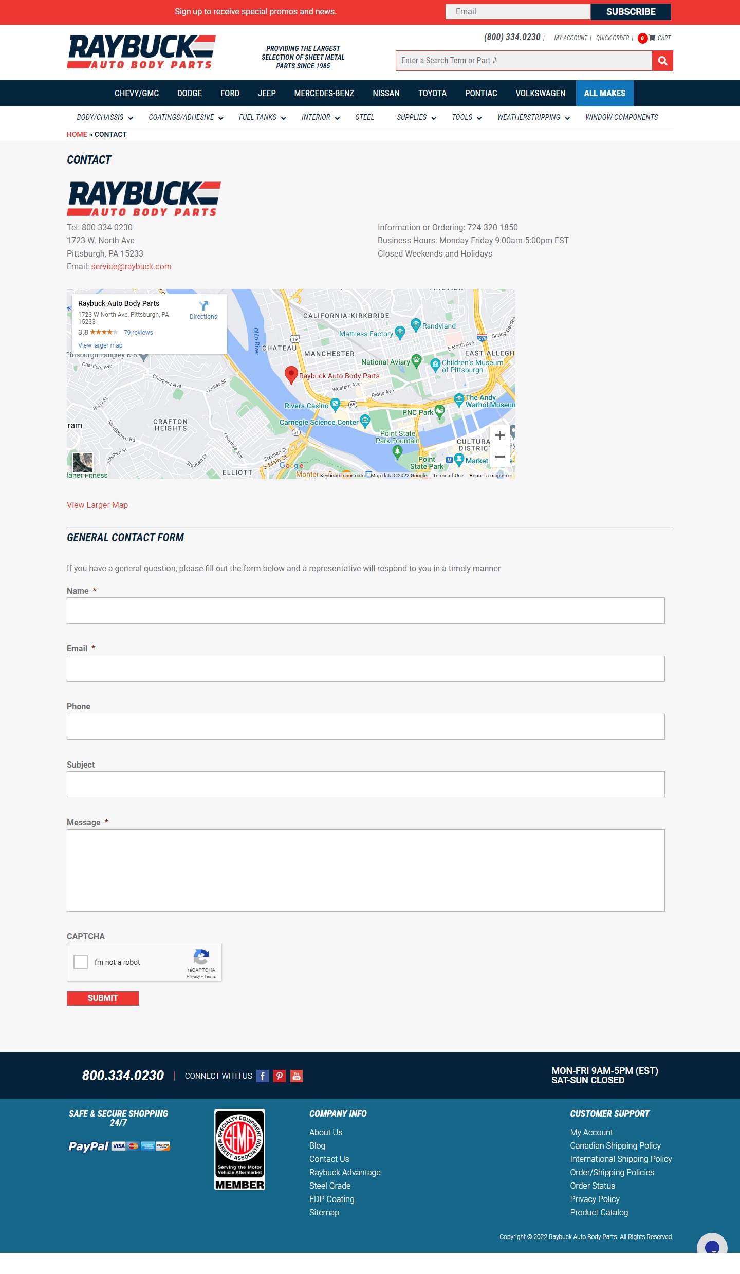Open Raybuck's Pinterest page icon
740x1274 pixels.
280,1076
